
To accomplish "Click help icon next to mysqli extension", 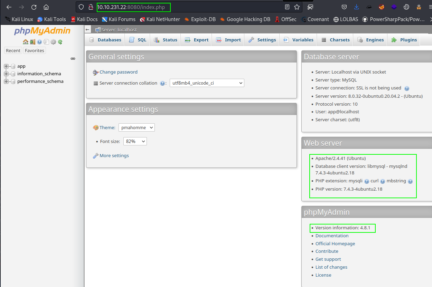I will pos(367,181).
